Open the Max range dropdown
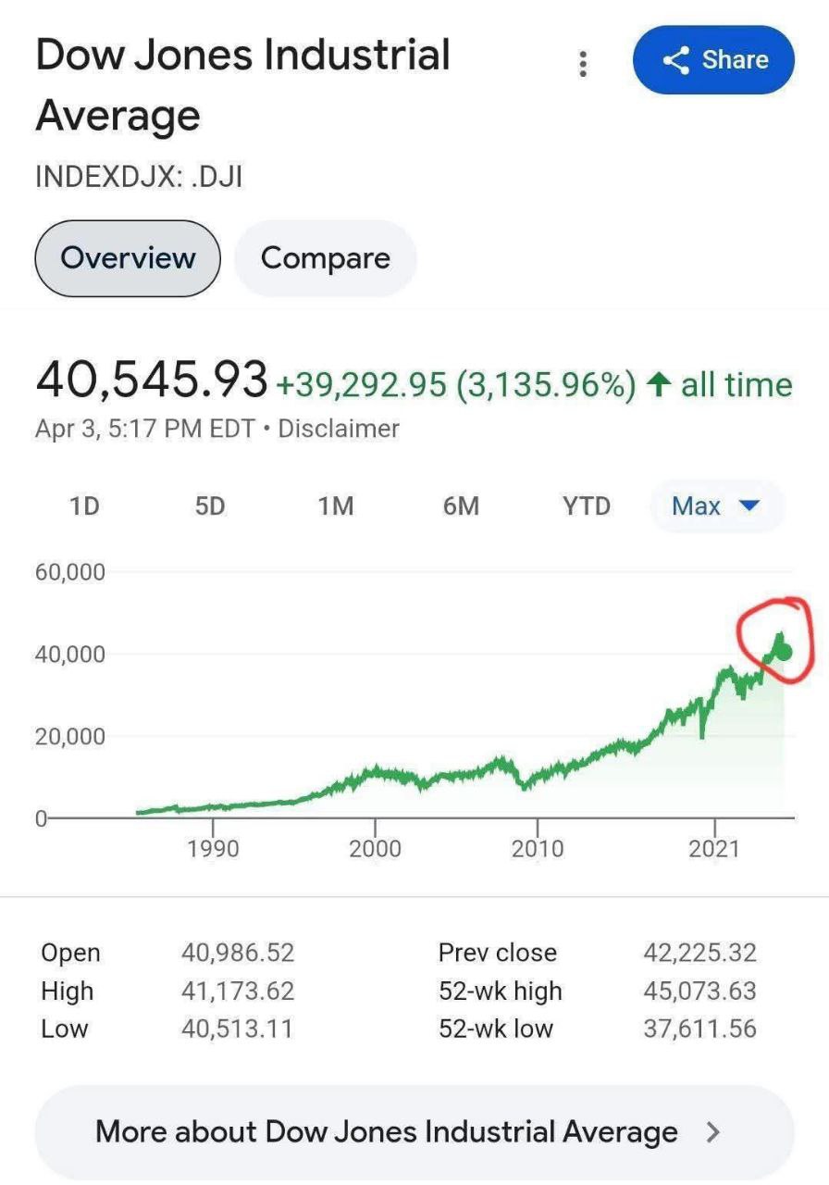 (x=716, y=506)
